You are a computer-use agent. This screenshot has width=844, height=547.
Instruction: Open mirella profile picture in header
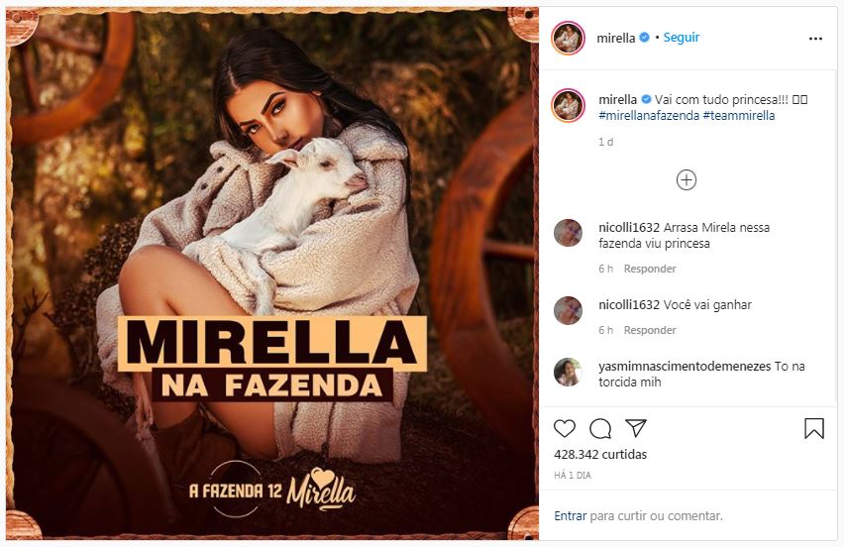[568, 39]
